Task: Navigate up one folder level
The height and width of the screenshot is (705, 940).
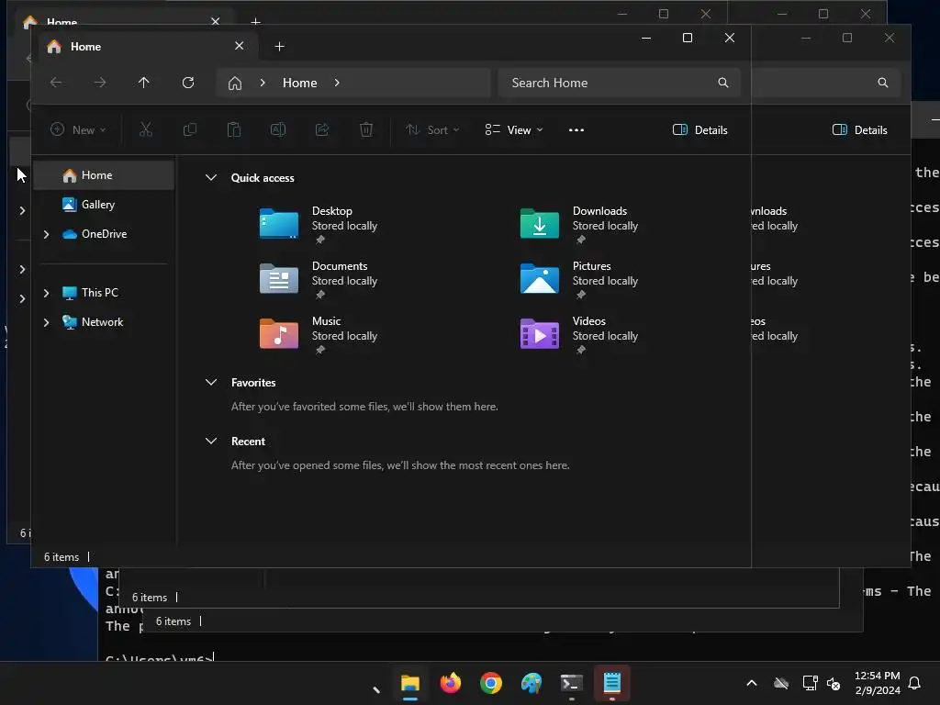Action: (144, 83)
